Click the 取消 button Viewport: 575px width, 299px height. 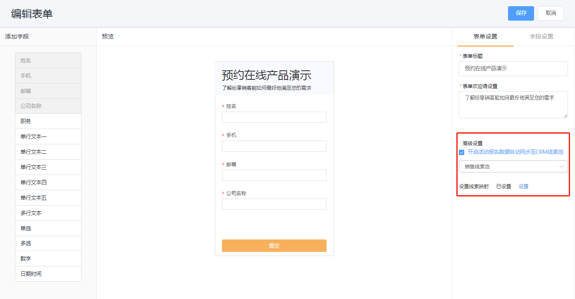tap(551, 13)
